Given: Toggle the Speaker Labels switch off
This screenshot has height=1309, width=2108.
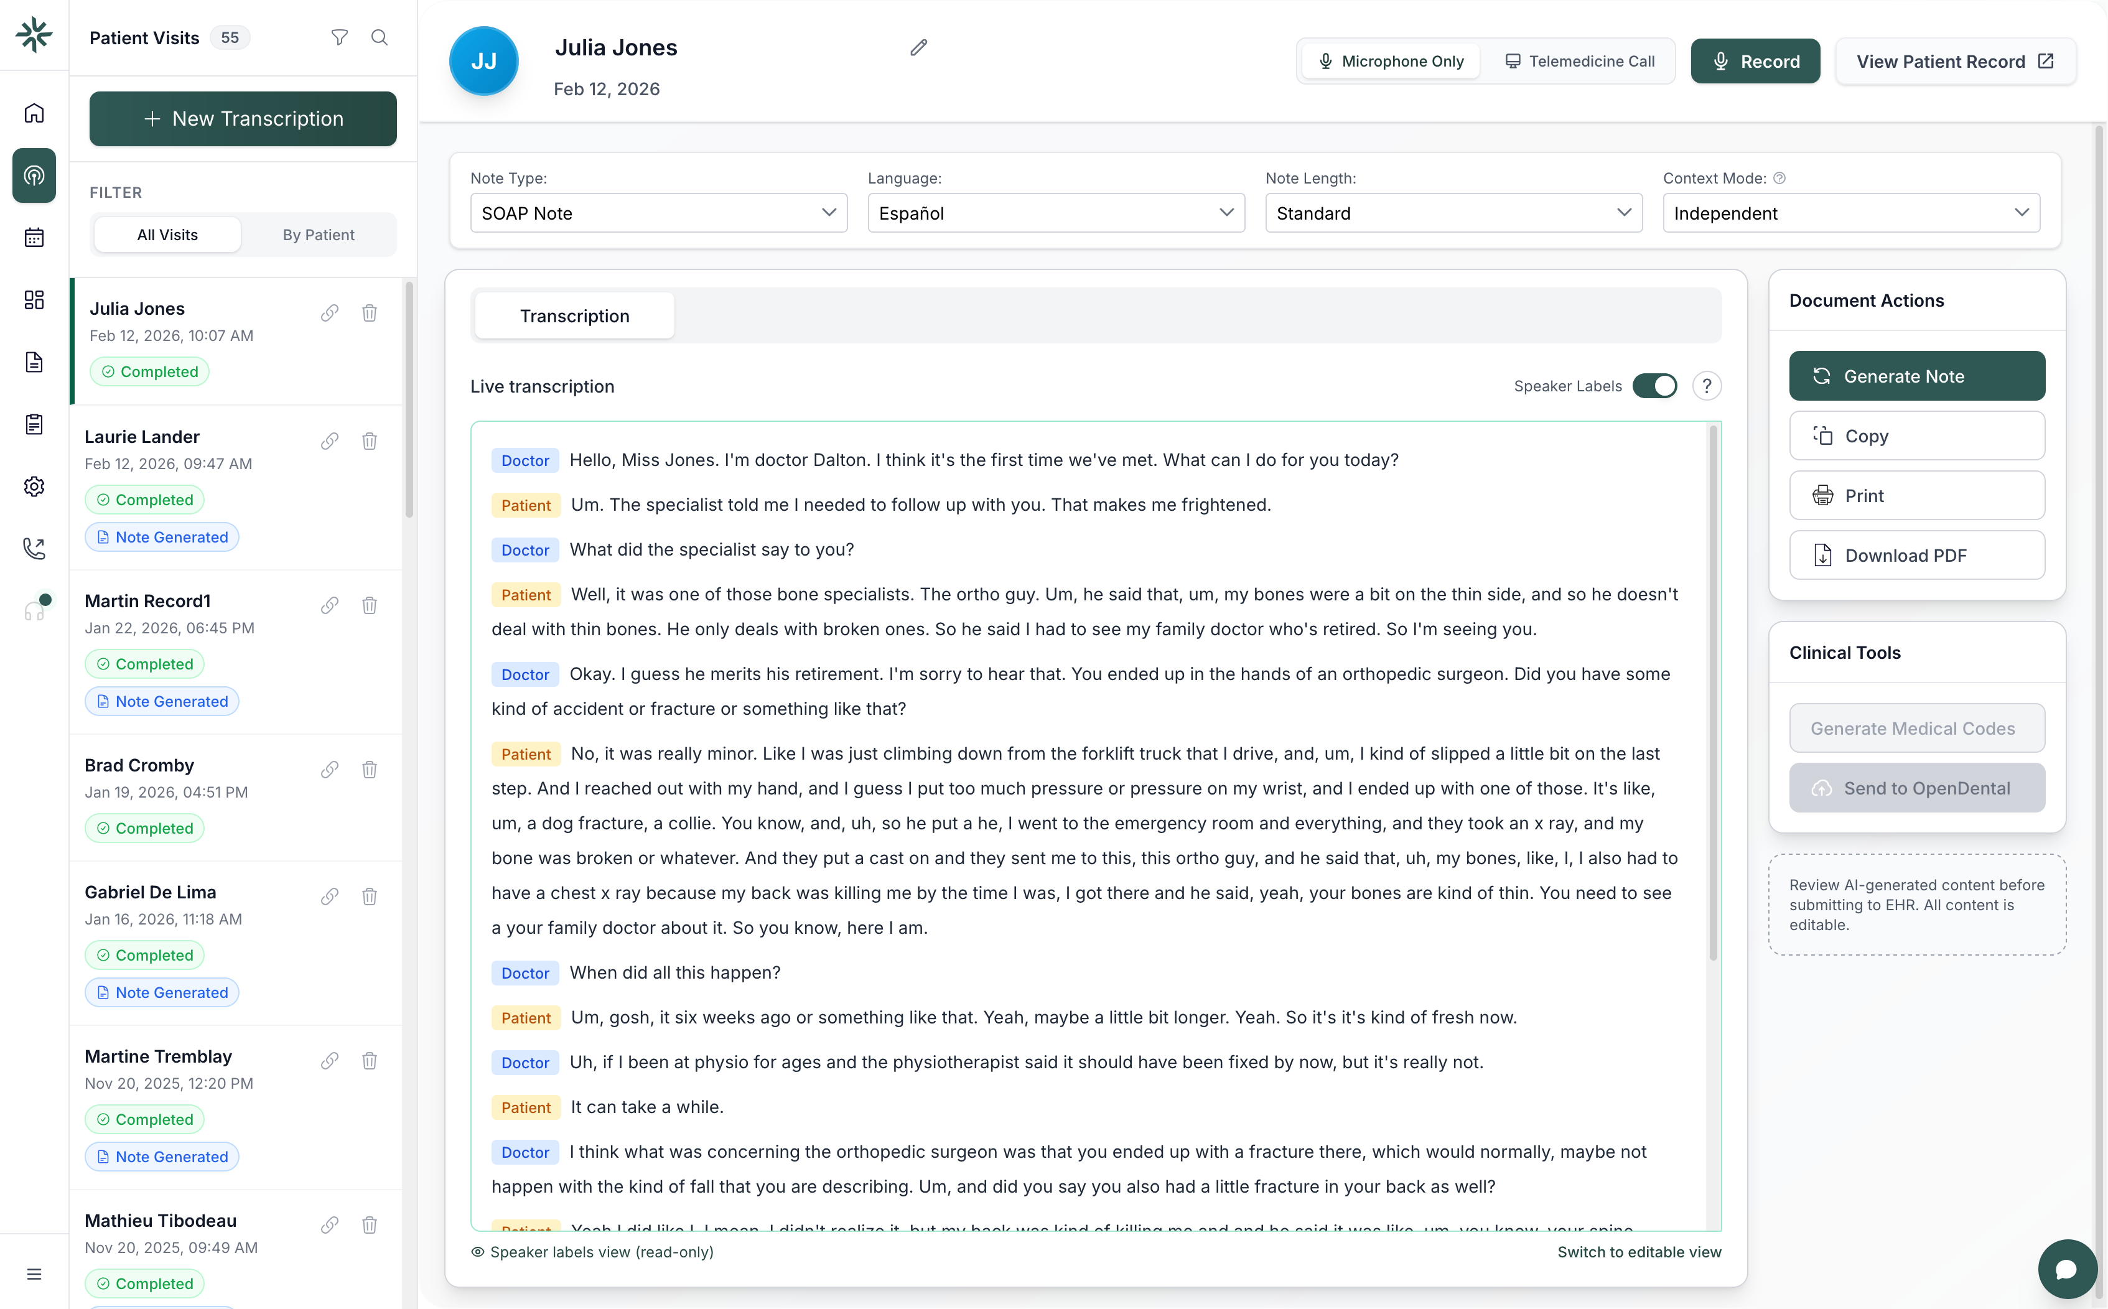Looking at the screenshot, I should pos(1654,386).
